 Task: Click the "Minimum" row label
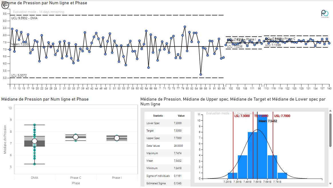coord(152,168)
